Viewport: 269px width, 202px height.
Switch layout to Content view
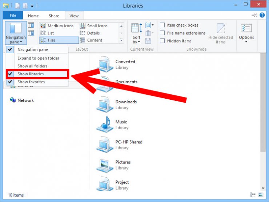[x=91, y=40]
